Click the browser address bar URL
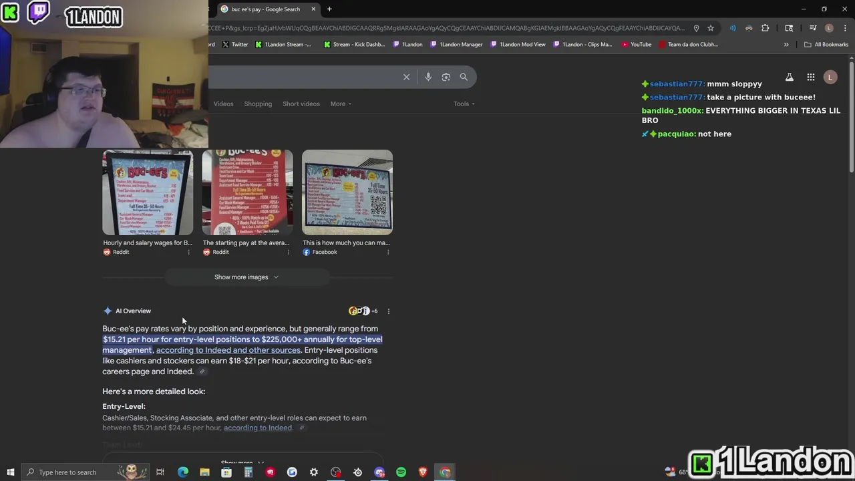 (446, 28)
